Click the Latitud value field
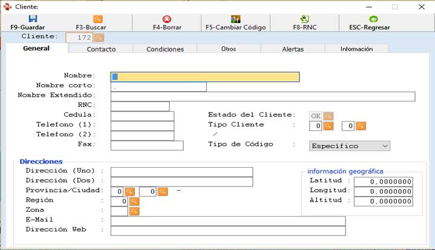 pyautogui.click(x=383, y=182)
